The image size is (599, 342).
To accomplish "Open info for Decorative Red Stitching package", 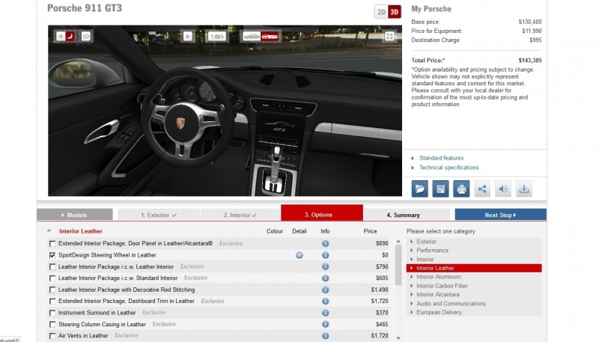I will (x=325, y=290).
